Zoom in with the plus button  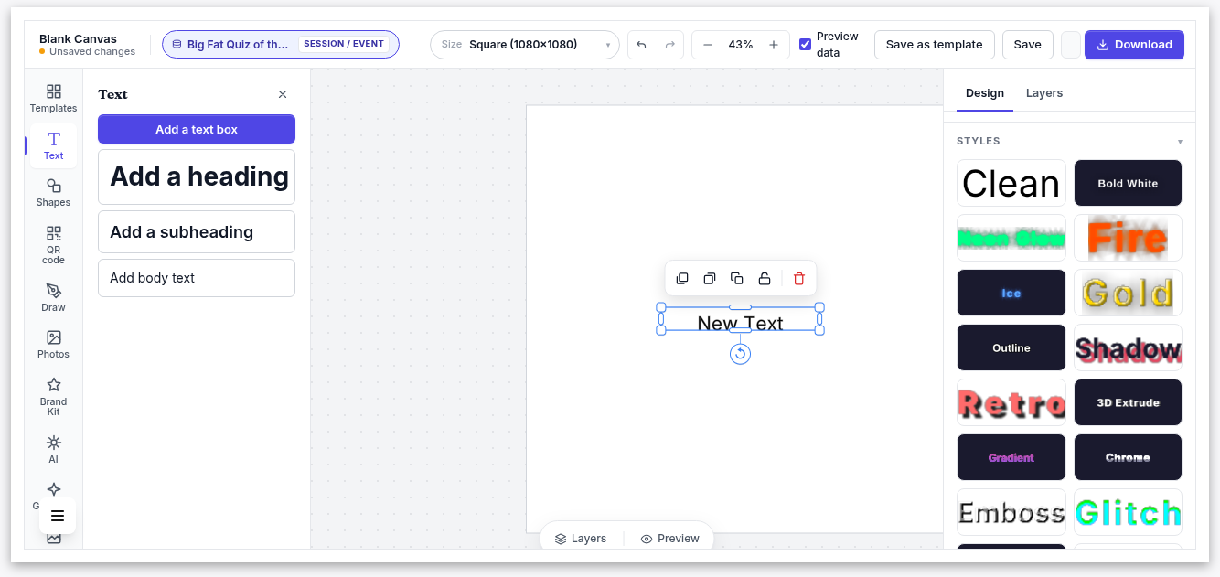(774, 45)
